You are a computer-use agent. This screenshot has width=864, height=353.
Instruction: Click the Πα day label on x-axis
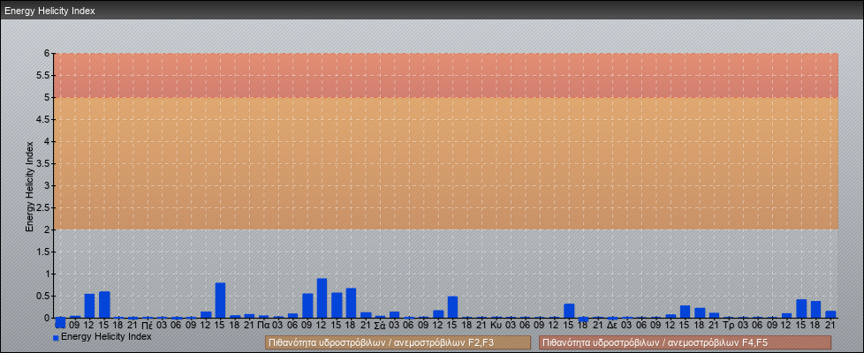(263, 326)
